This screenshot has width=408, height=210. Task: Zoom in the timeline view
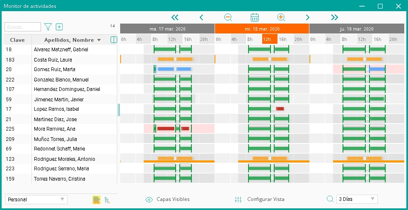coord(281,17)
